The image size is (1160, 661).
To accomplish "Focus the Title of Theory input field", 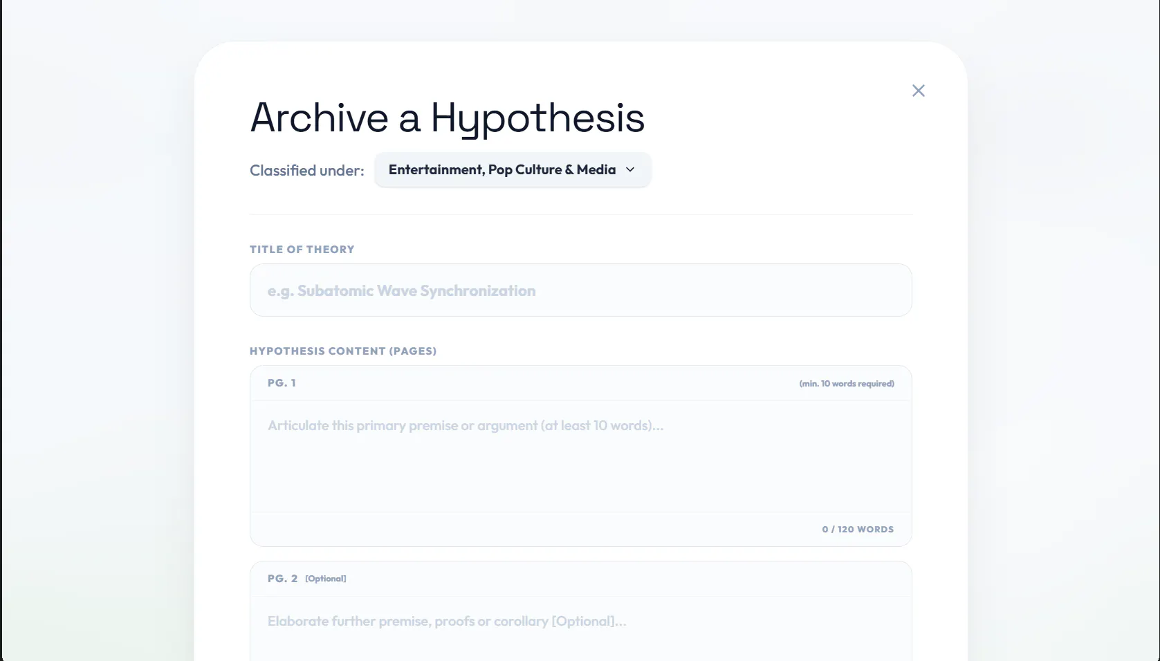I will 580,290.
